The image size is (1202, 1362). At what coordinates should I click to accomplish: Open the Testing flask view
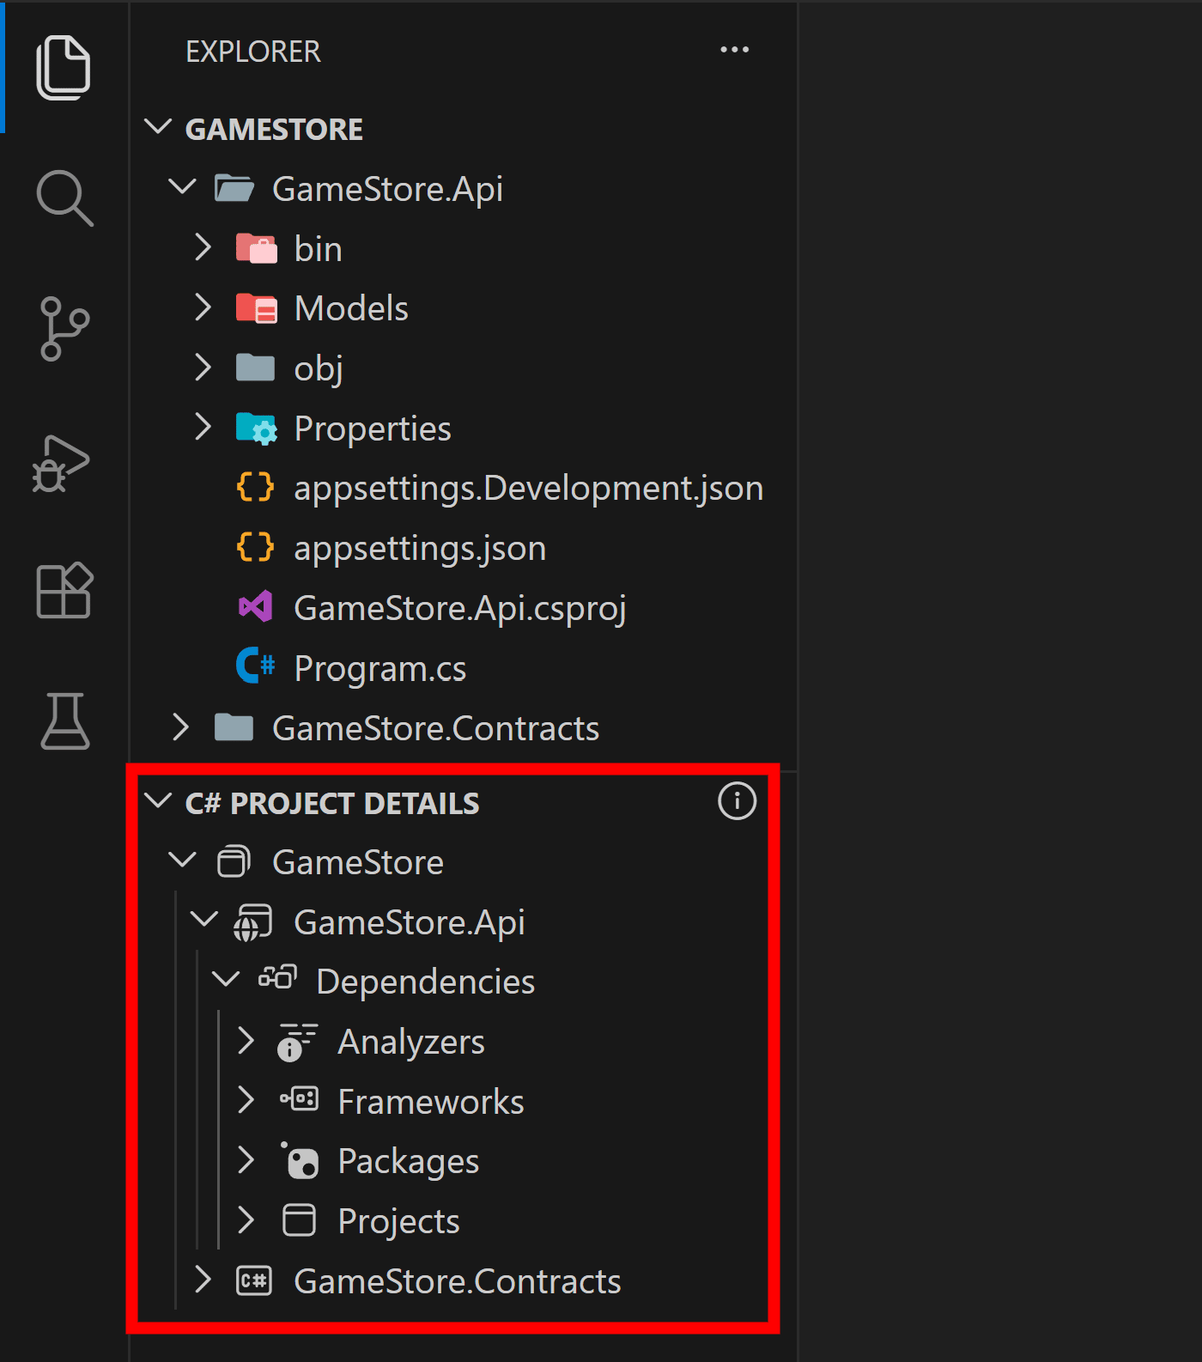[64, 721]
